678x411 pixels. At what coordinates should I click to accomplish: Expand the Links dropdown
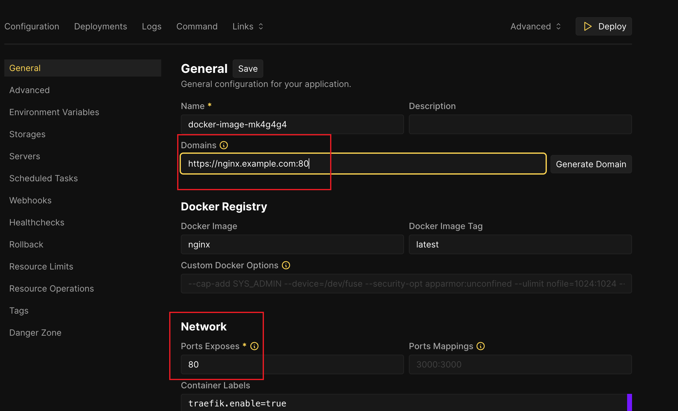[248, 26]
